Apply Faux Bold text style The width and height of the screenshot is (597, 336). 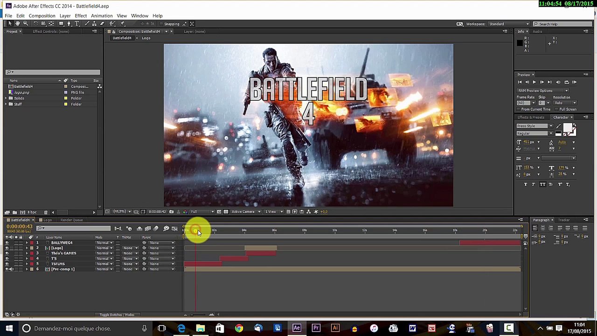click(526, 184)
